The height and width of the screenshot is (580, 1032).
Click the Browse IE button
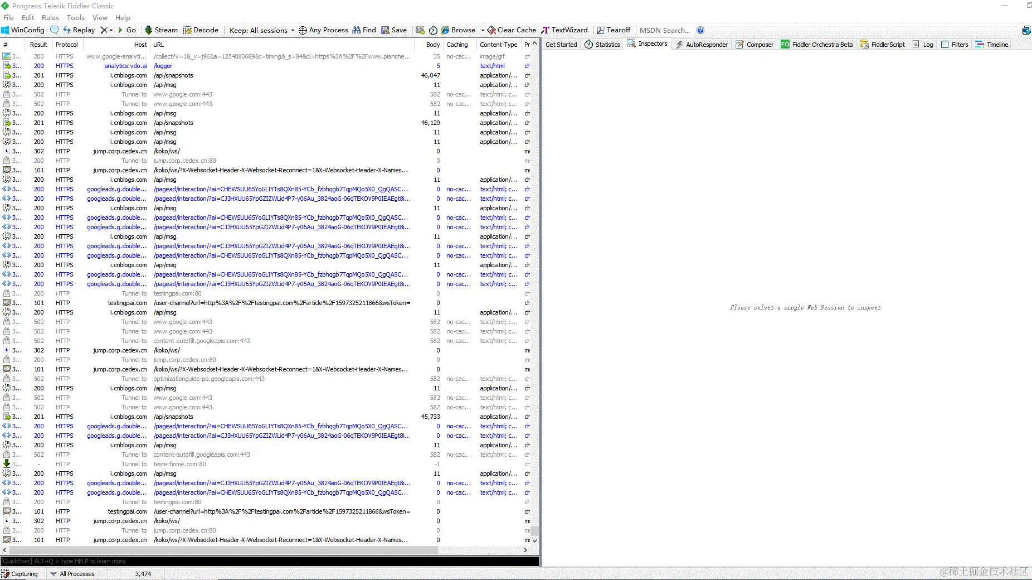click(459, 30)
